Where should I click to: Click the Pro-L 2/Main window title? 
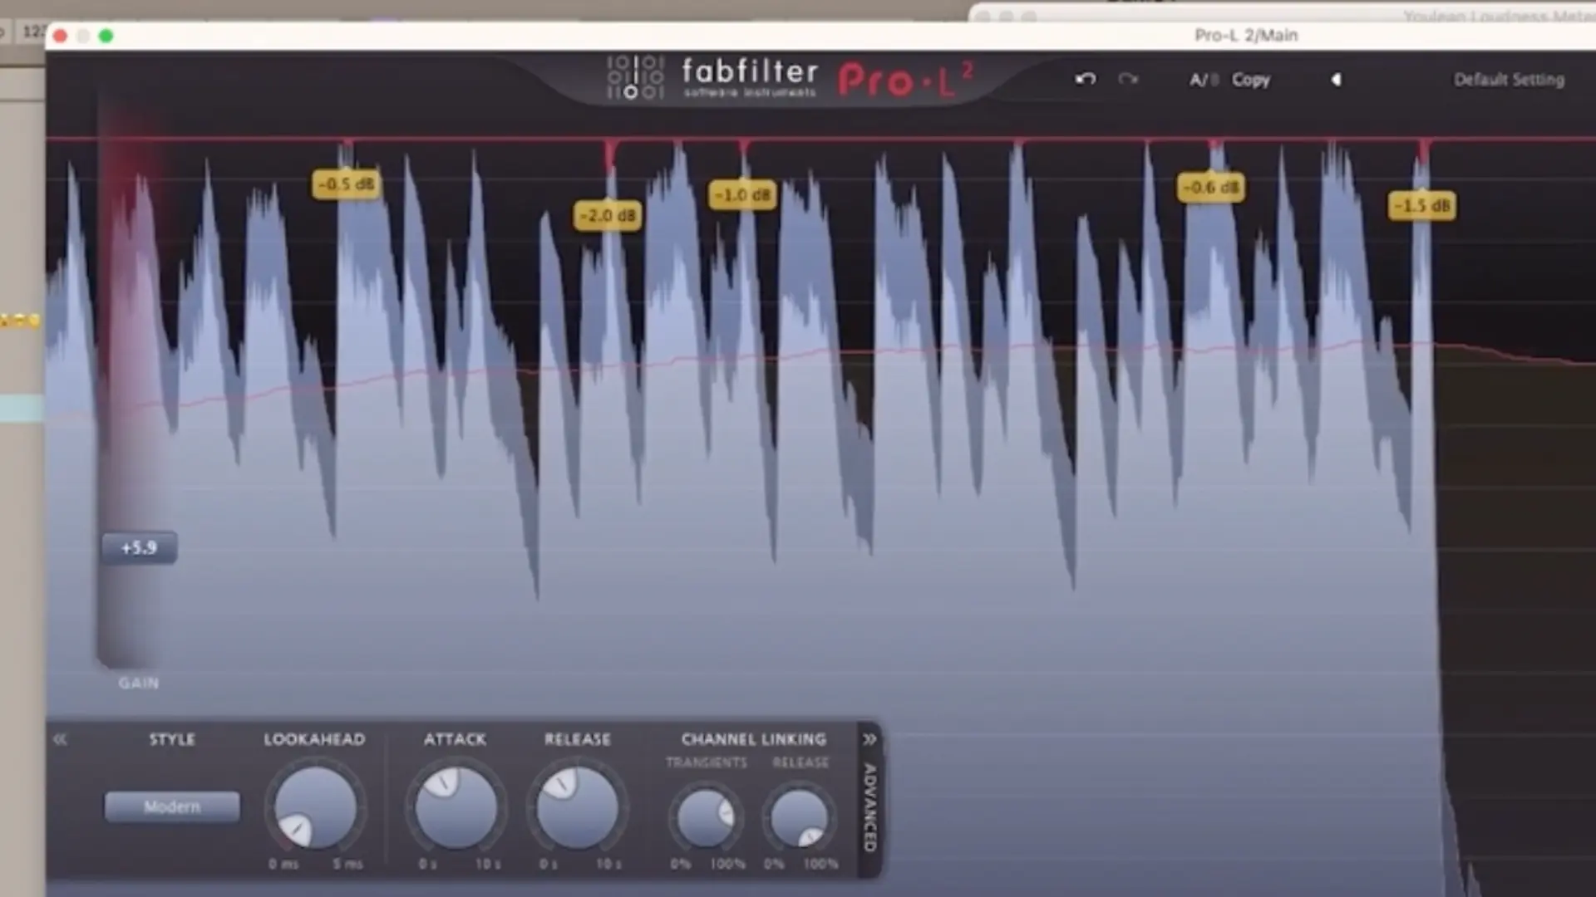[x=1246, y=35]
